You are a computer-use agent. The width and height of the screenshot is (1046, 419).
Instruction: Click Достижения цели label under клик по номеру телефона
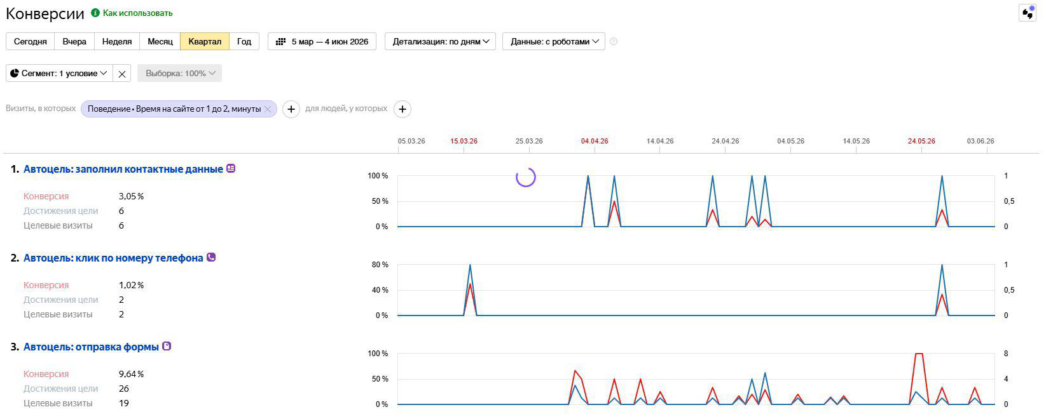[x=61, y=300]
